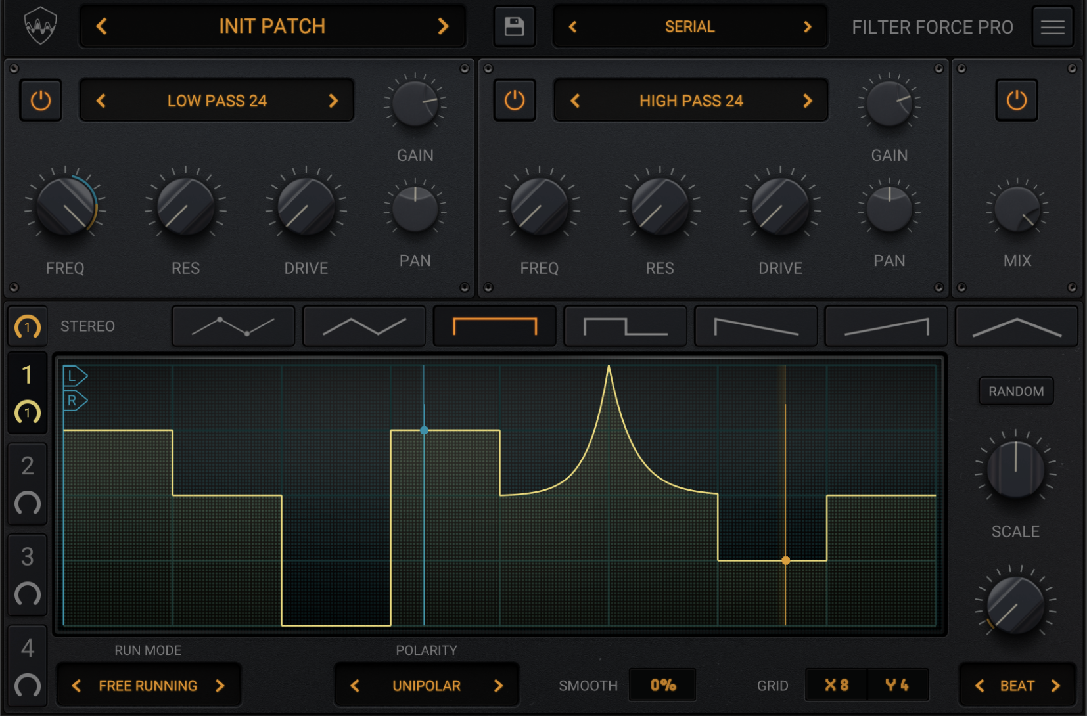Select previous filter type before LOW PASS 24
1087x716 pixels.
click(101, 101)
